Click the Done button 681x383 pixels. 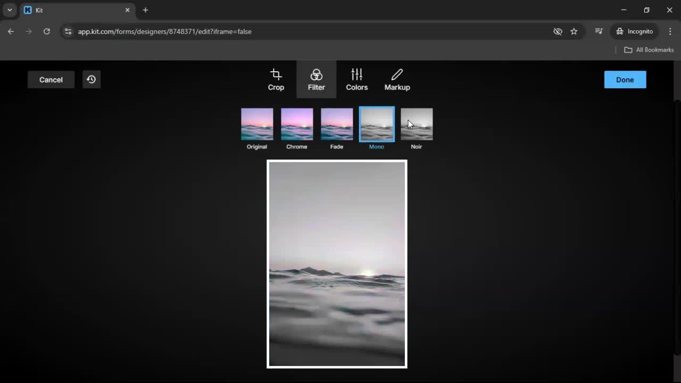(625, 79)
